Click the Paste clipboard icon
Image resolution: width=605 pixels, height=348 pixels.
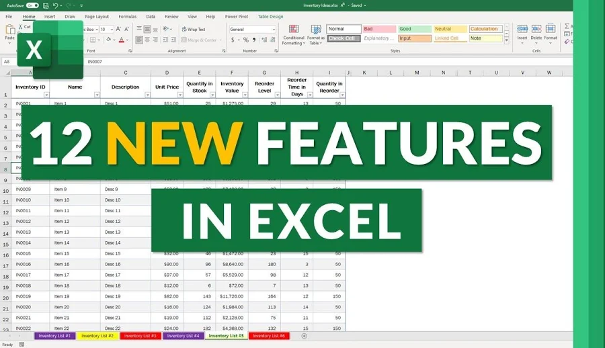pyautogui.click(x=9, y=30)
